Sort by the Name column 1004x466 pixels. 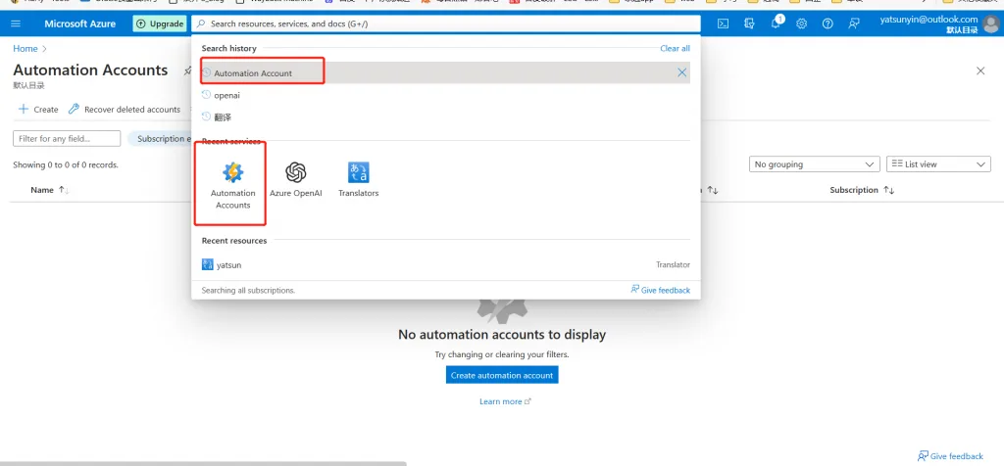coord(49,190)
